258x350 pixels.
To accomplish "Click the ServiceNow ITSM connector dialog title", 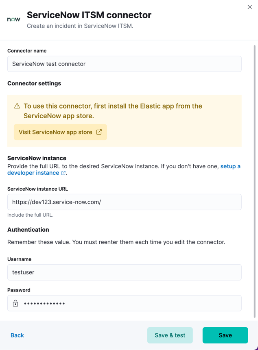I will tap(89, 15).
